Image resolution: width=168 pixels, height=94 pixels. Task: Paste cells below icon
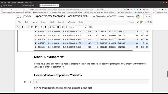point(36,27)
